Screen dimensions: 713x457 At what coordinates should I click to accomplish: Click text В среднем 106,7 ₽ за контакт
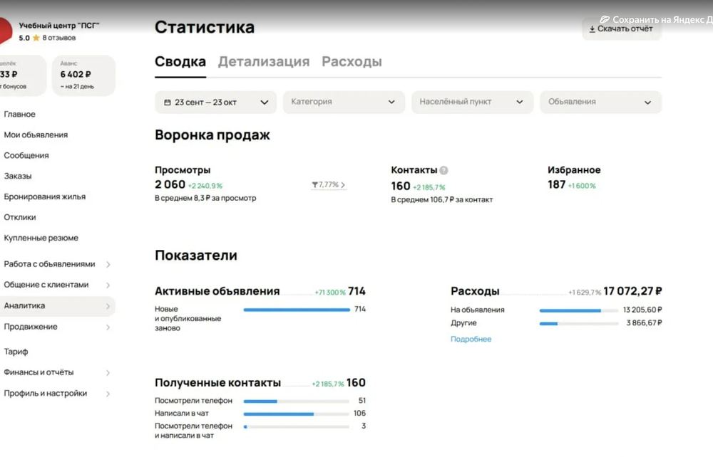tap(441, 200)
